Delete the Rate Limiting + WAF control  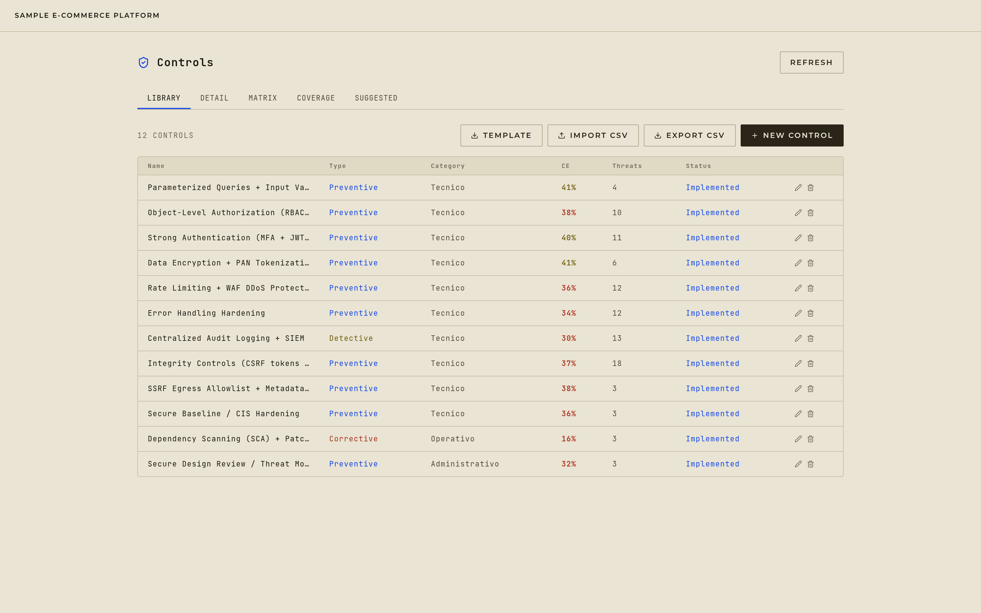click(810, 288)
